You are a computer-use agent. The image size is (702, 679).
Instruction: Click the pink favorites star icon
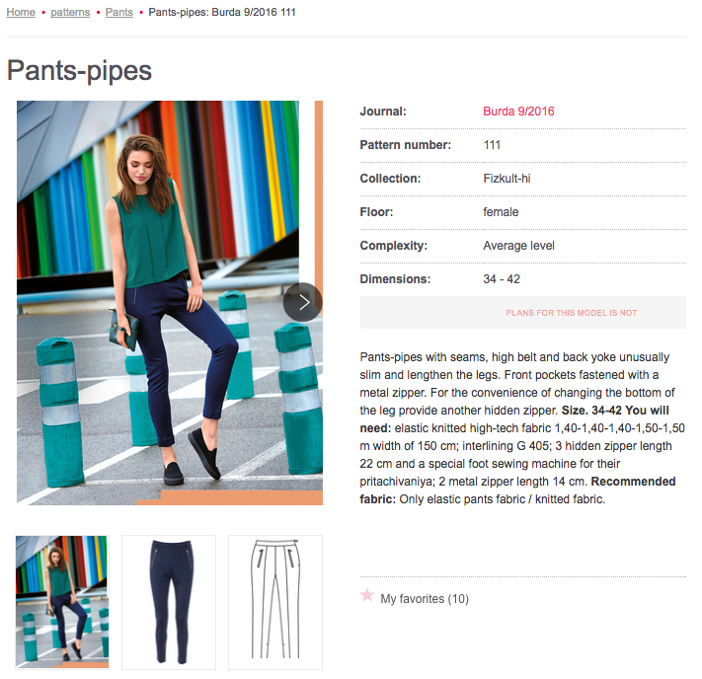click(367, 595)
